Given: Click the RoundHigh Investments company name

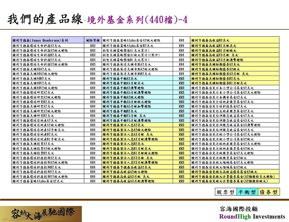Looking at the screenshot, I should pyautogui.click(x=252, y=217).
